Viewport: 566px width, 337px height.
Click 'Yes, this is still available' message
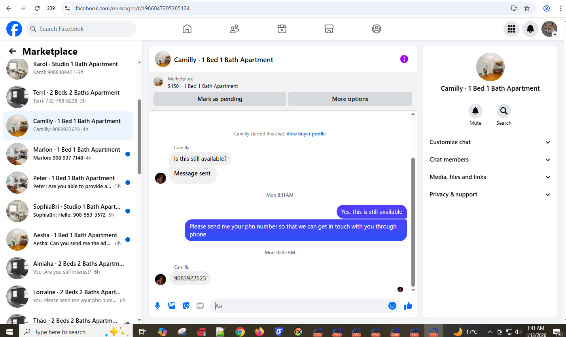(x=372, y=212)
